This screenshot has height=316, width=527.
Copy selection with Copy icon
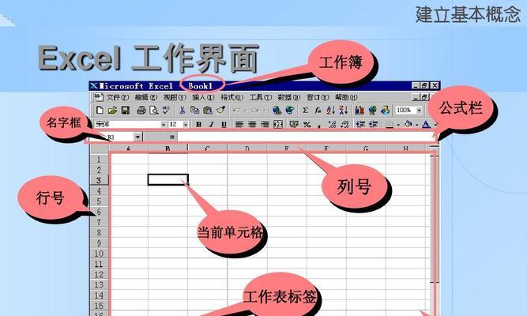coord(194,110)
